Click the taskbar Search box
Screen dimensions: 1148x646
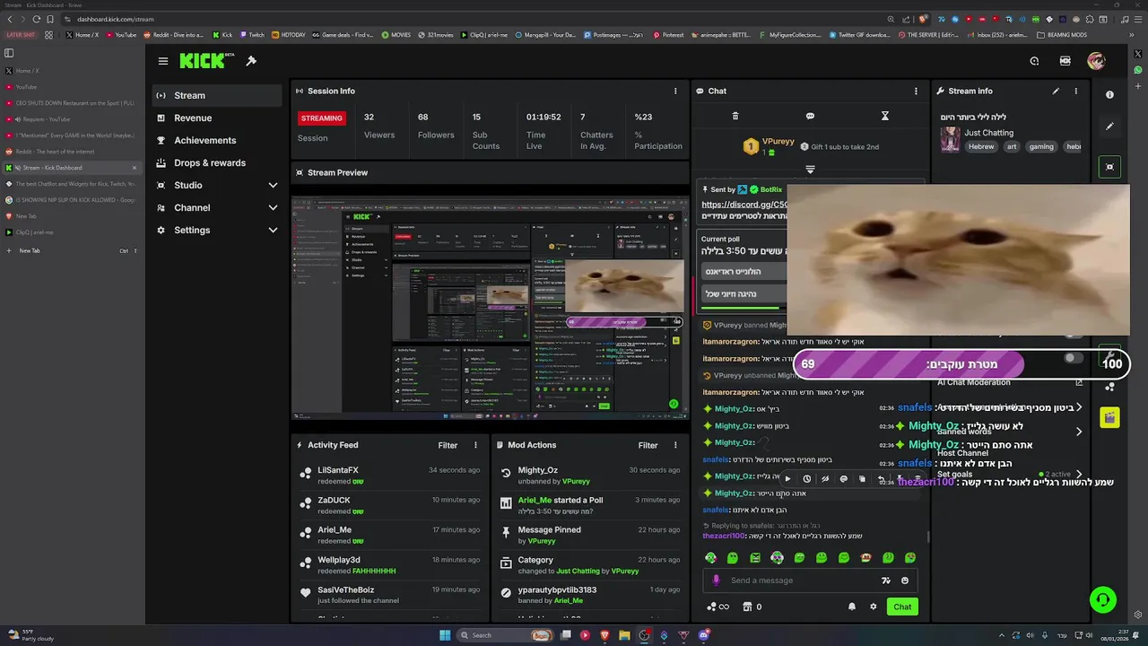click(505, 635)
